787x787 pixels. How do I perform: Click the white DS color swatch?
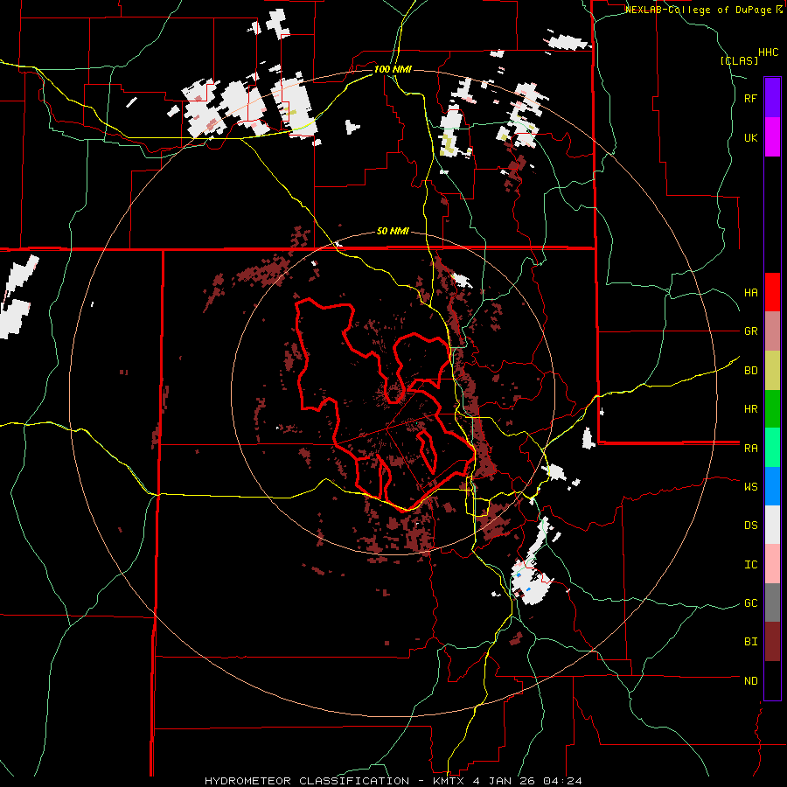pyautogui.click(x=772, y=525)
